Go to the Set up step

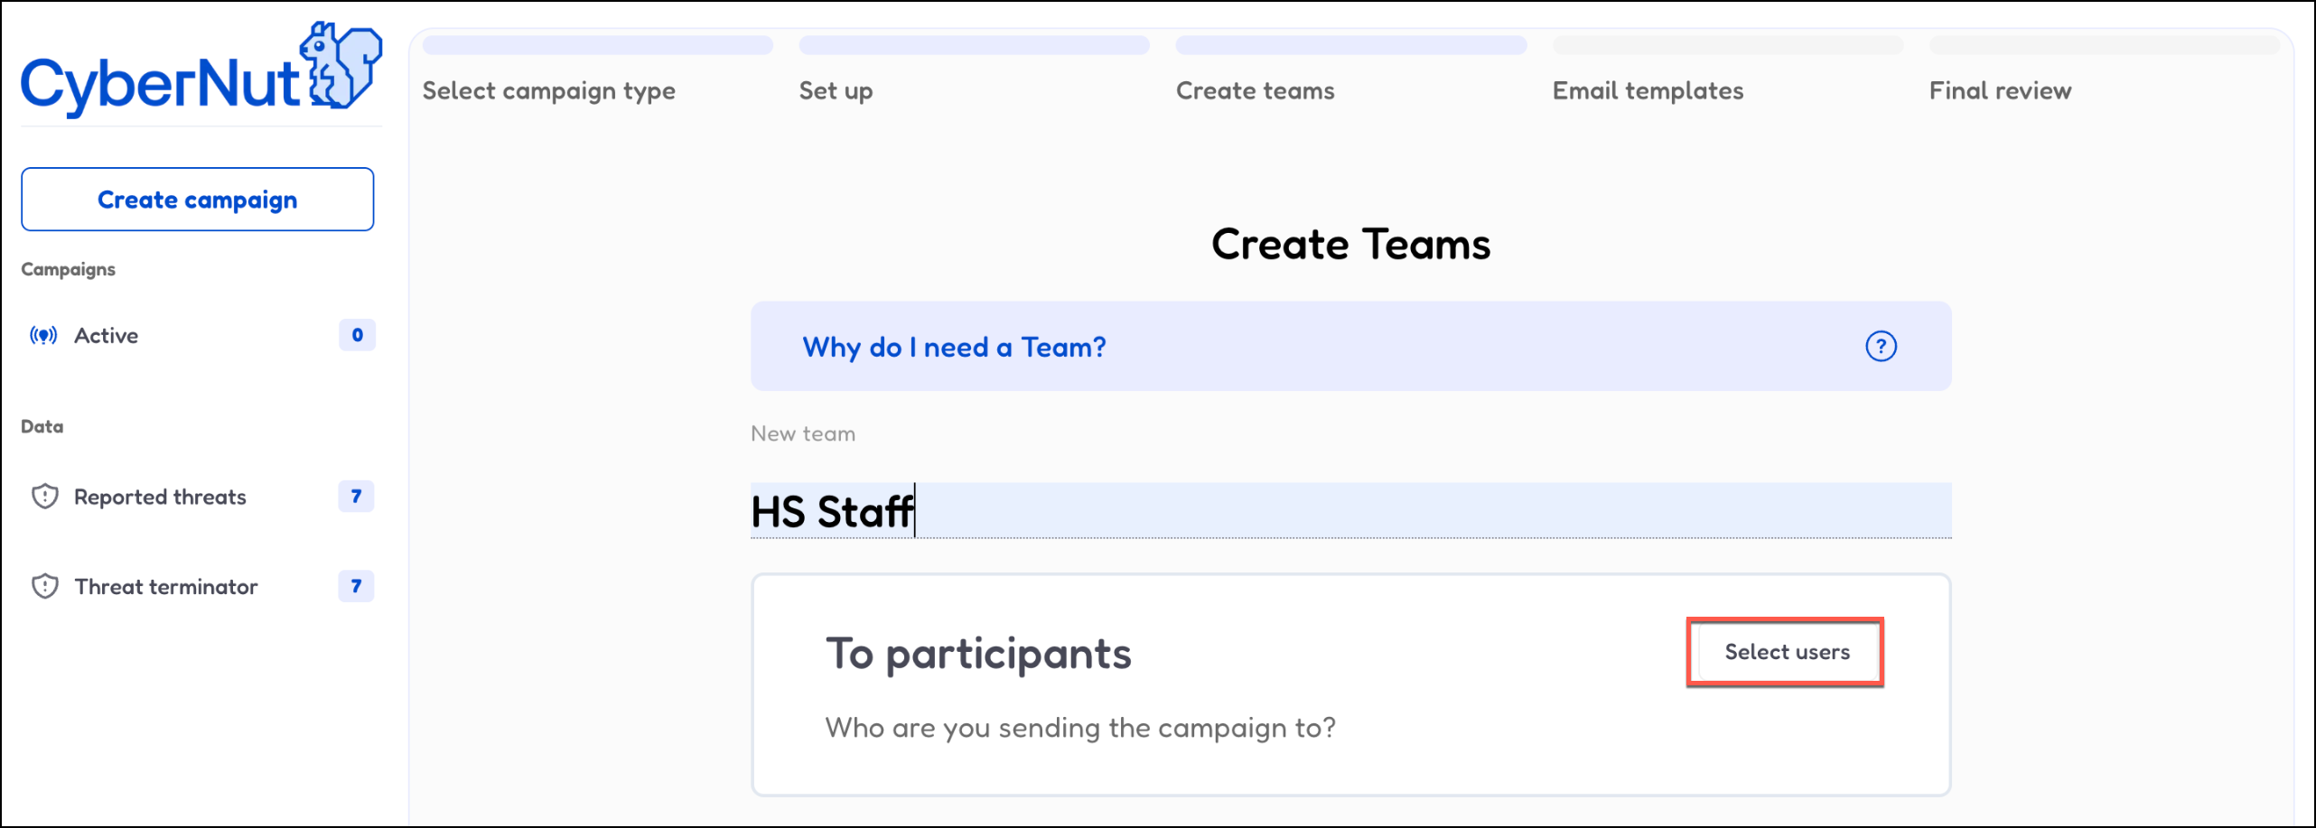point(836,90)
